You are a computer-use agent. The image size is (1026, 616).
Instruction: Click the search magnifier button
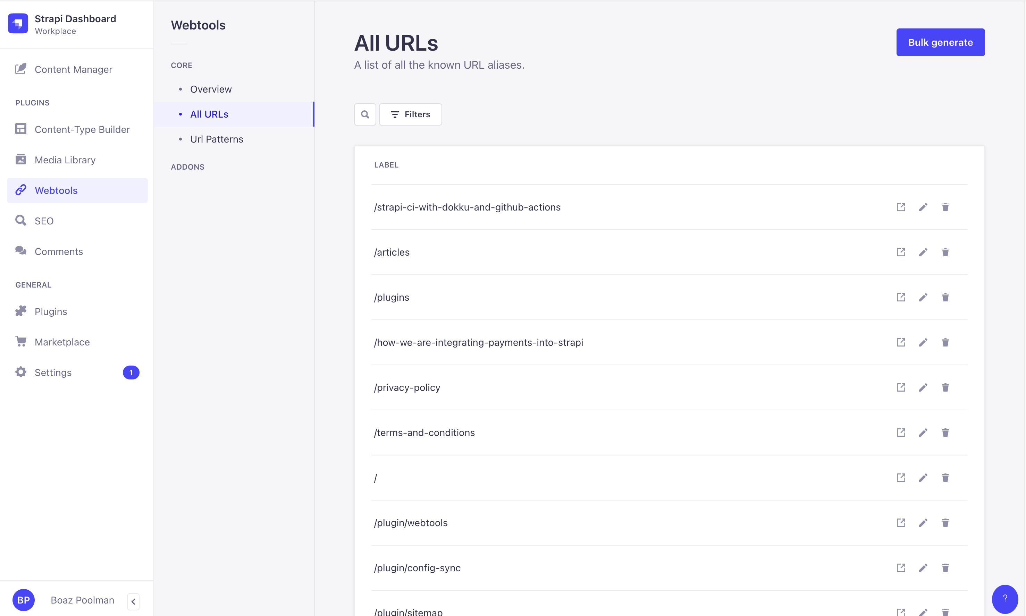[365, 114]
